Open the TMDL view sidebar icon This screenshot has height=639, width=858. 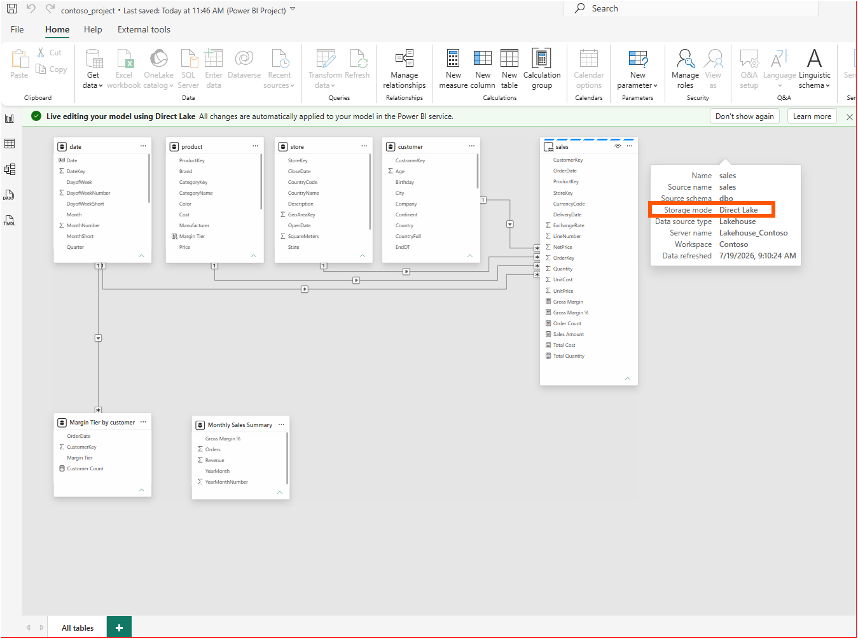tap(10, 220)
